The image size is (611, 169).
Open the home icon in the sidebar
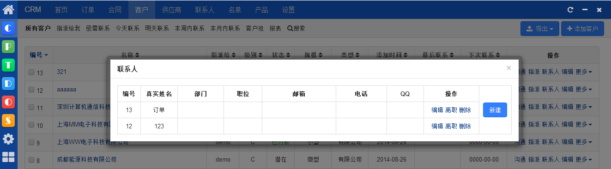(8, 9)
